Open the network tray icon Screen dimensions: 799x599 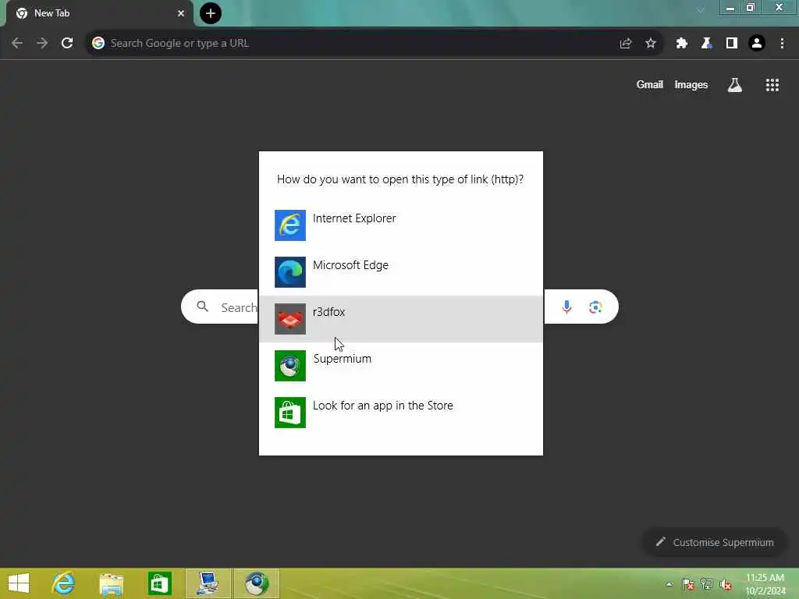coord(707,584)
